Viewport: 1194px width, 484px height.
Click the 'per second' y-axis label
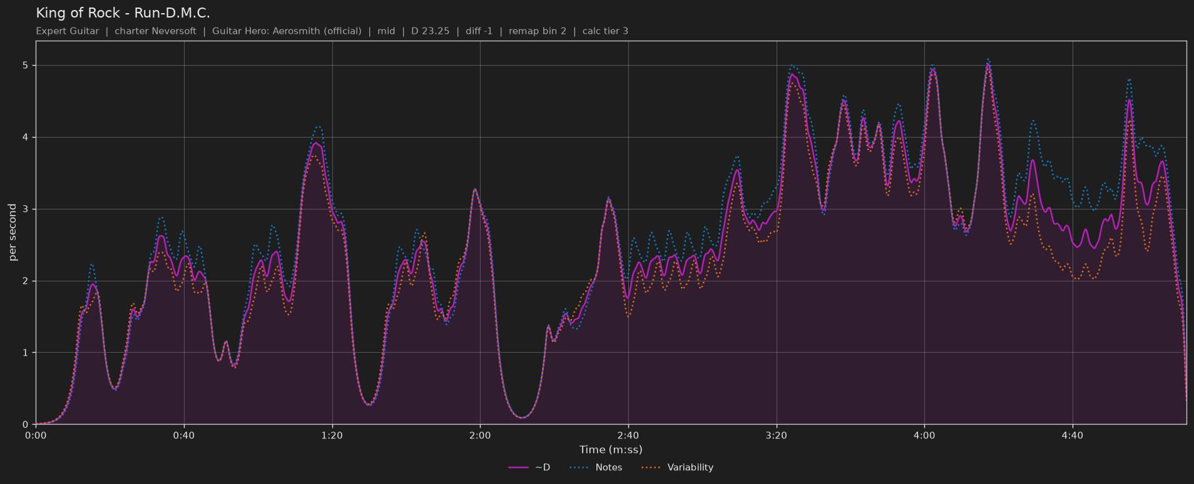13,233
